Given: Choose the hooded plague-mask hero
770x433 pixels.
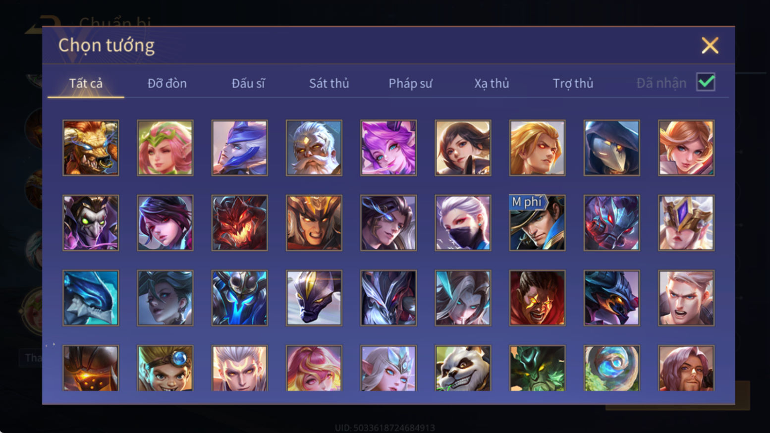Looking at the screenshot, I should pyautogui.click(x=611, y=148).
